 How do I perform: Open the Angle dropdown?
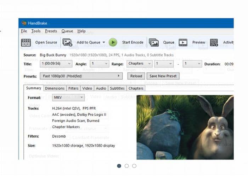(100, 64)
